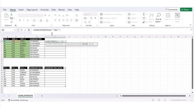Open Insert Function fx icon

point(29,30)
